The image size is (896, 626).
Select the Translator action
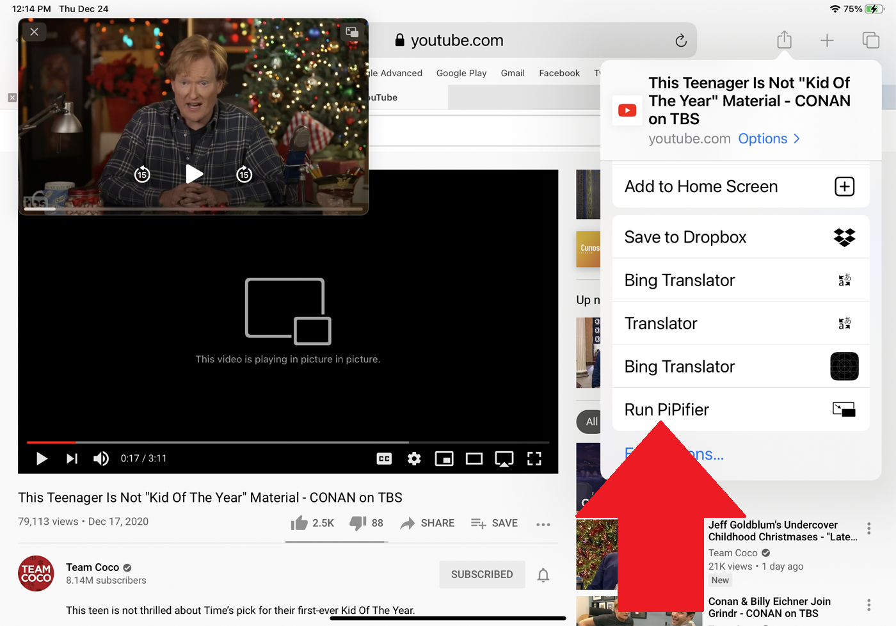pos(740,323)
